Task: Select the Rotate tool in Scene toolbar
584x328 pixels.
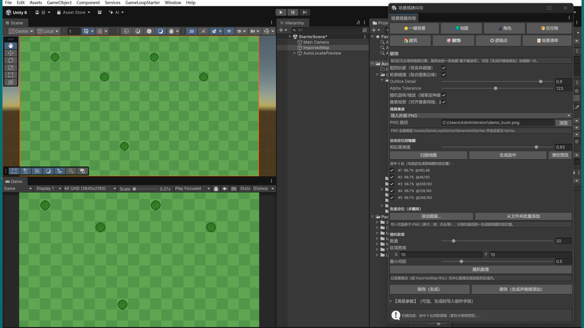Action: coord(11,60)
